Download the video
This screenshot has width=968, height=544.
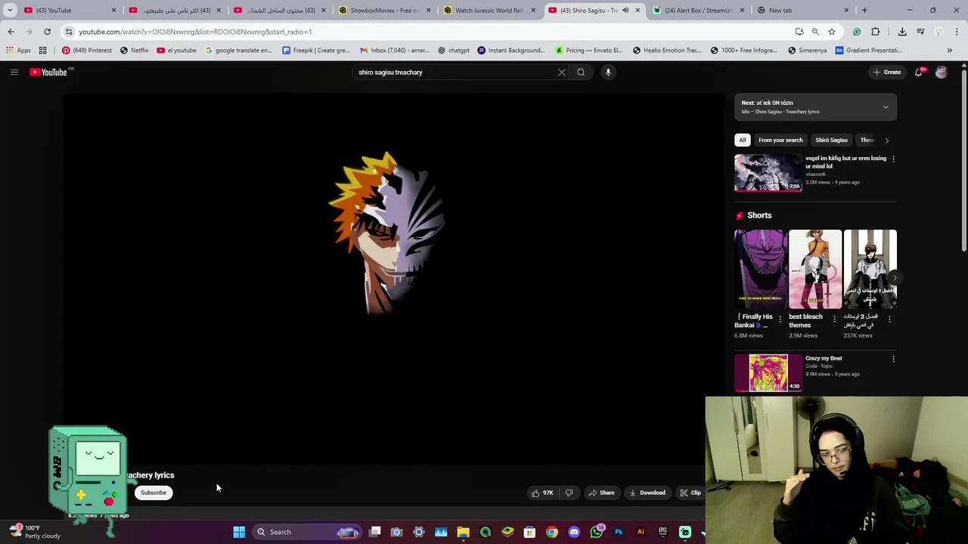pyautogui.click(x=647, y=493)
